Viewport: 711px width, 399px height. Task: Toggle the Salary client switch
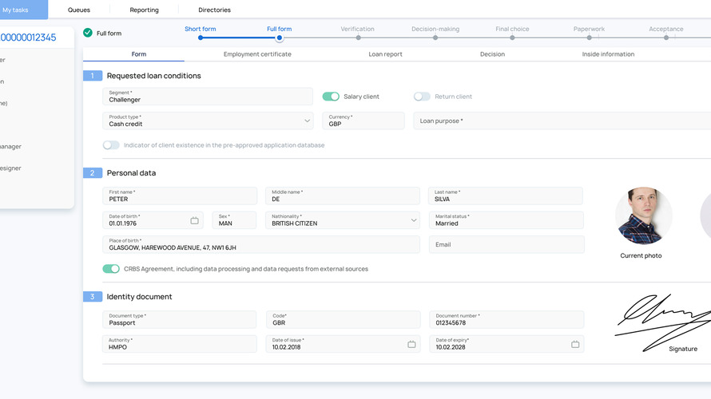[331, 97]
